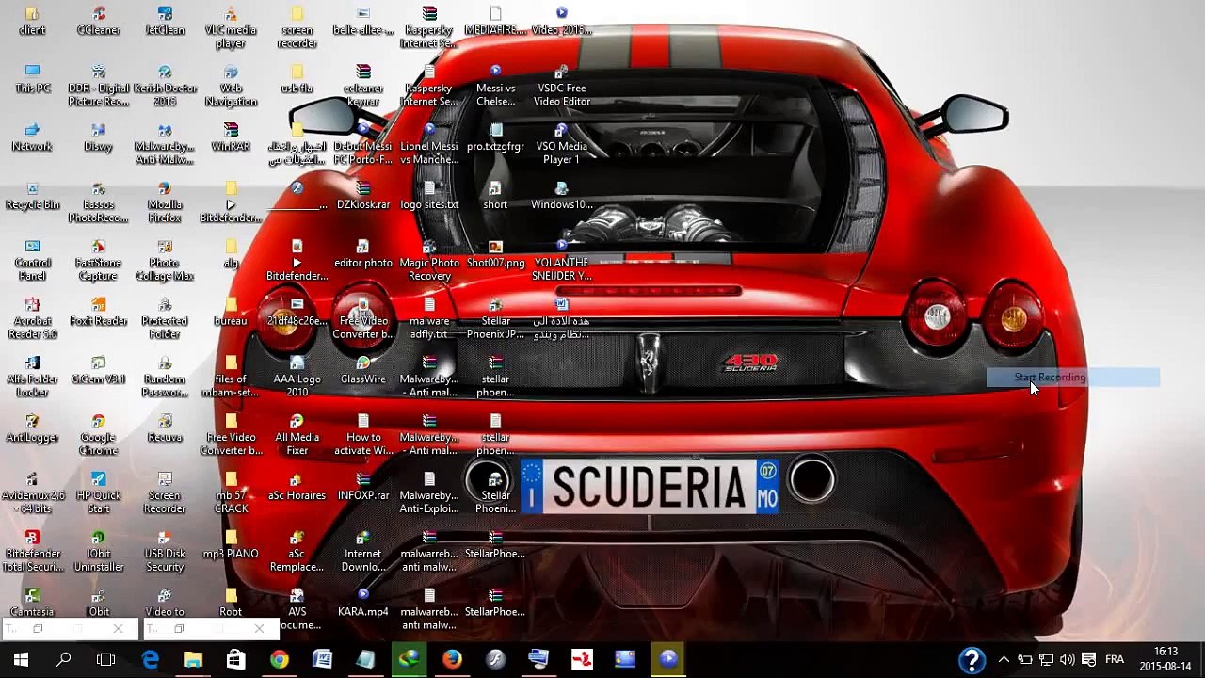Open taskbar search magnifier
The image size is (1205, 678).
tap(63, 660)
